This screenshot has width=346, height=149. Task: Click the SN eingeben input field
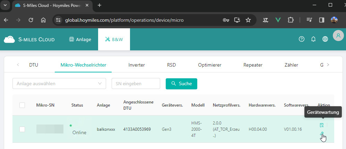pyautogui.click(x=136, y=83)
